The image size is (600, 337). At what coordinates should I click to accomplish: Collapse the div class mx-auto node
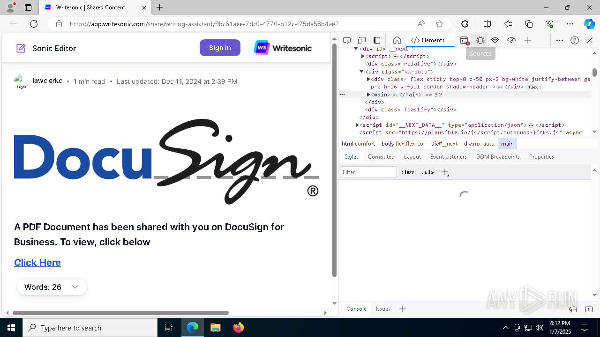(x=361, y=72)
